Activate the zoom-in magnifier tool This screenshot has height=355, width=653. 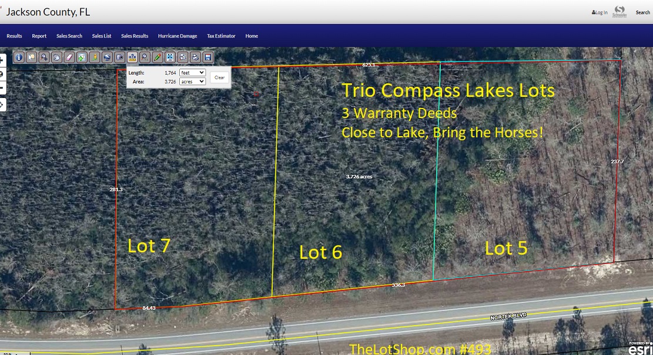(x=44, y=58)
